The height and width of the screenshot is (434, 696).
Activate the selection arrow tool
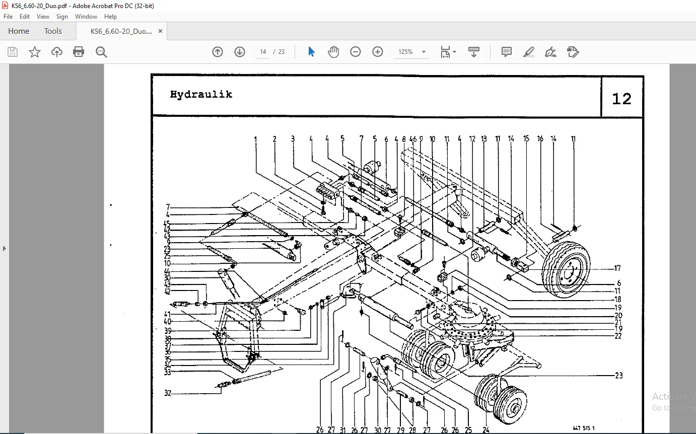point(311,52)
